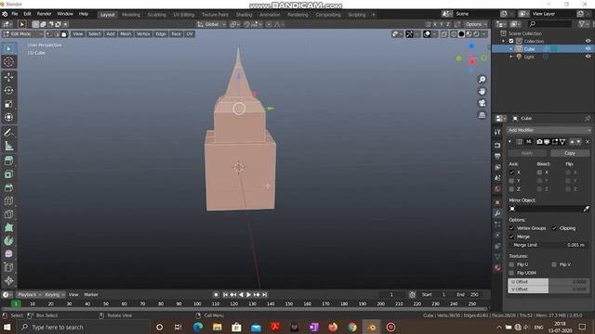
Task: Switch to the Shading workspace tab
Action: [x=244, y=15]
